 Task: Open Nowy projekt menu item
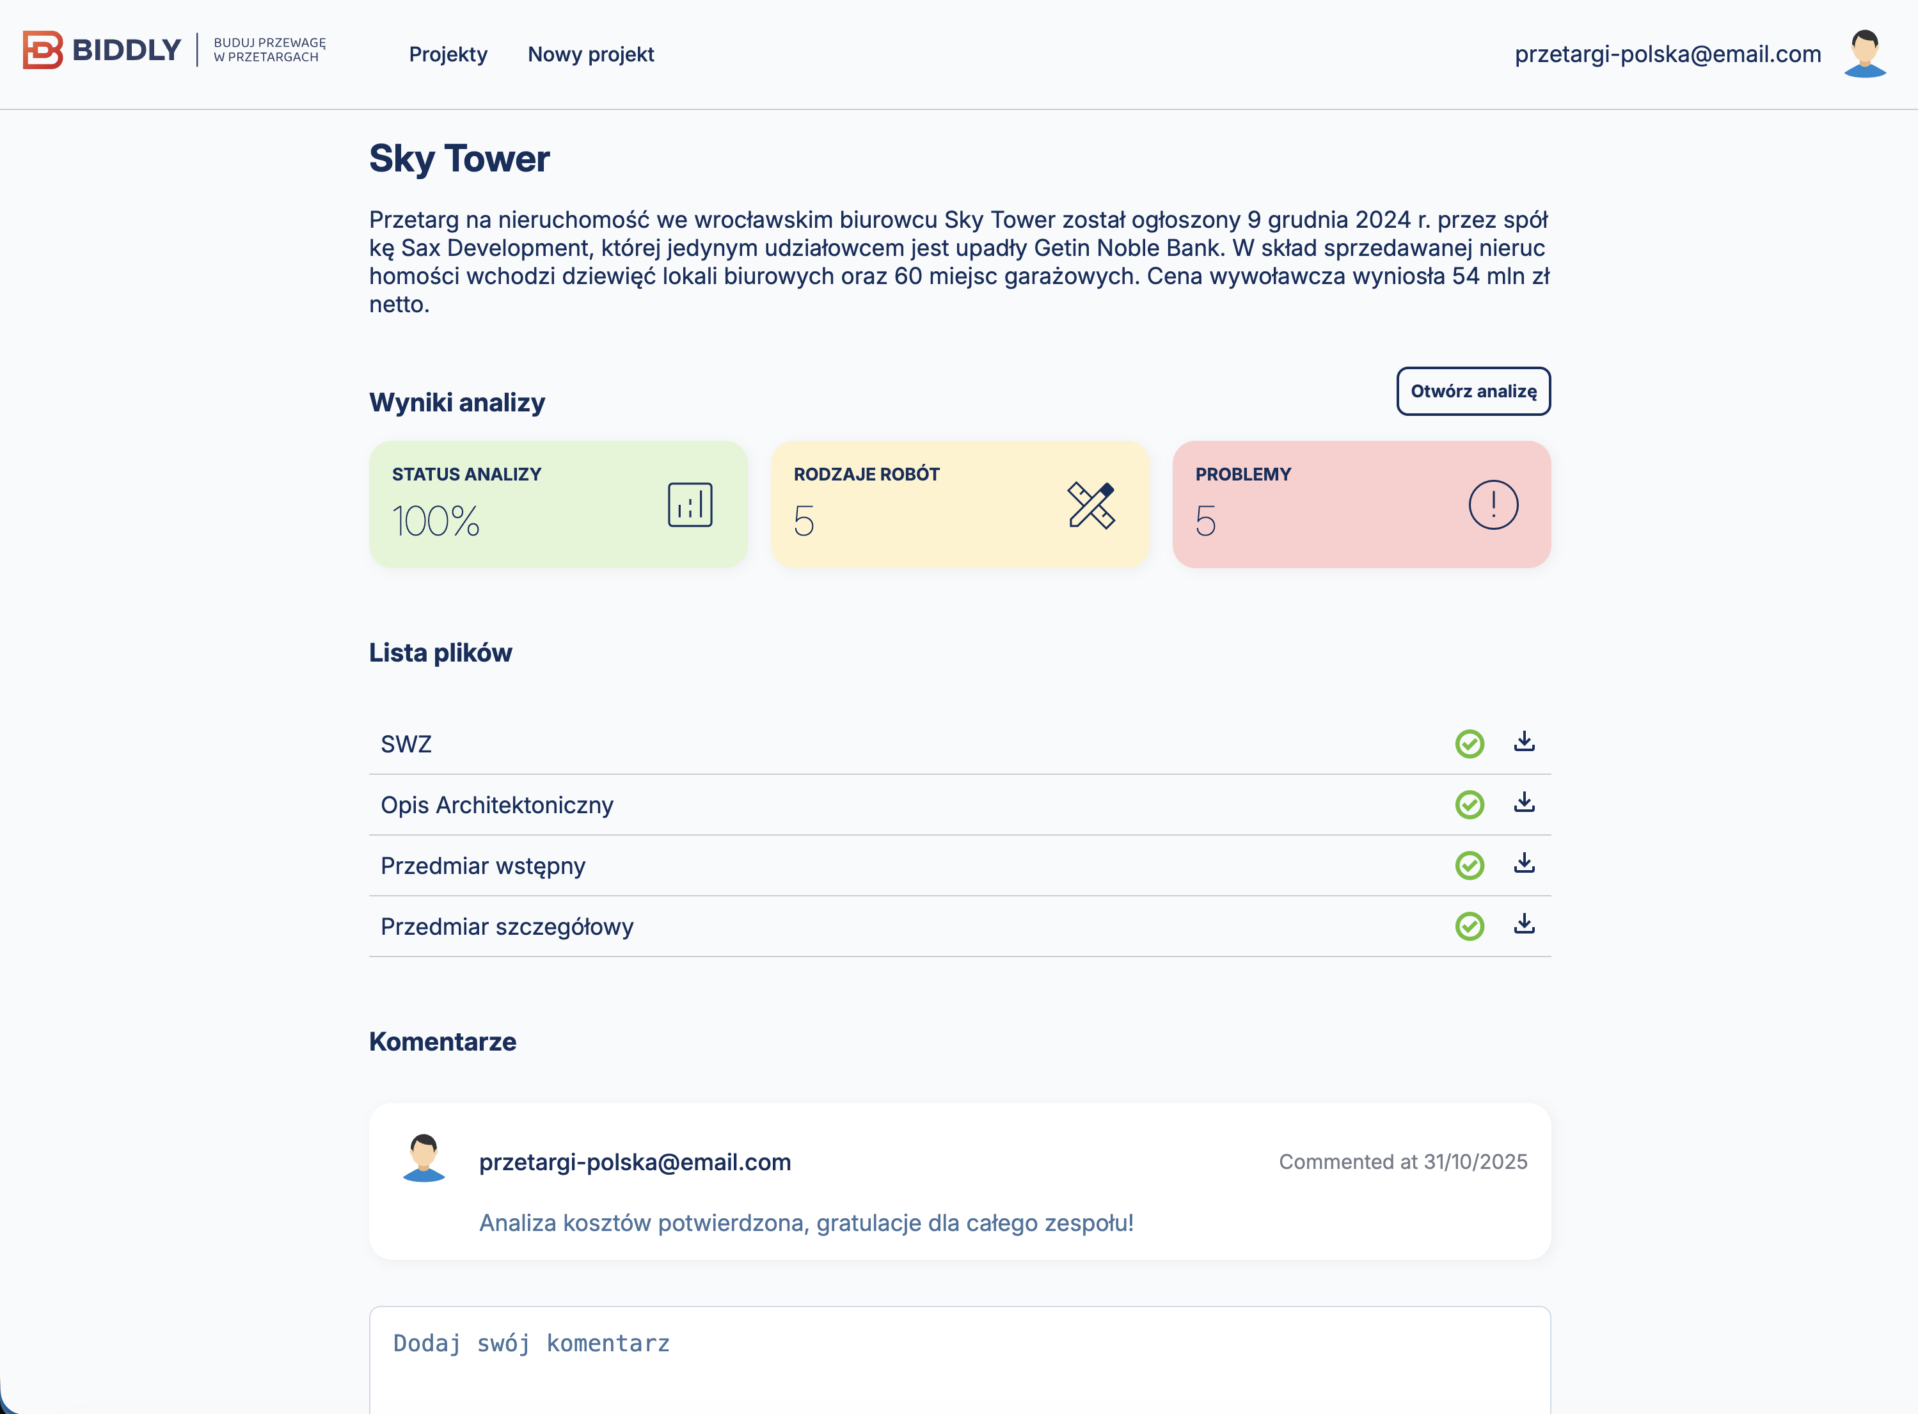pyautogui.click(x=590, y=55)
